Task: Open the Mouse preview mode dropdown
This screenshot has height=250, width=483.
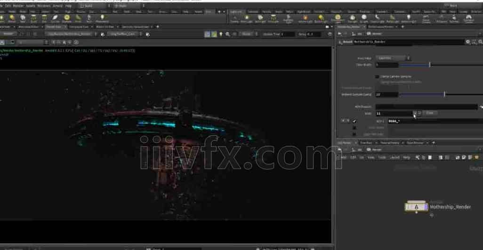Action: click(249, 34)
